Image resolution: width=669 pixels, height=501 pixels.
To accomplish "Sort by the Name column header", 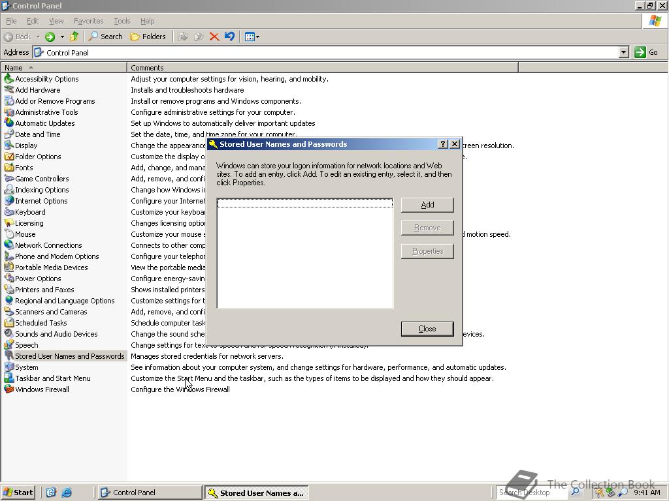I will point(64,68).
